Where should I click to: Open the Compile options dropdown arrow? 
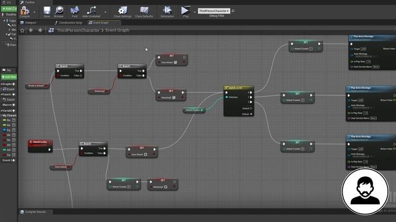click(34, 12)
